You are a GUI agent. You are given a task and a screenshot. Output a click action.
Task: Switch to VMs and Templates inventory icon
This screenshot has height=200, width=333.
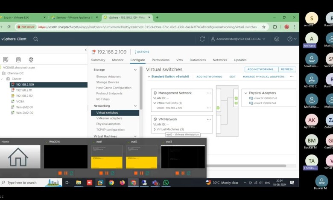[6, 60]
